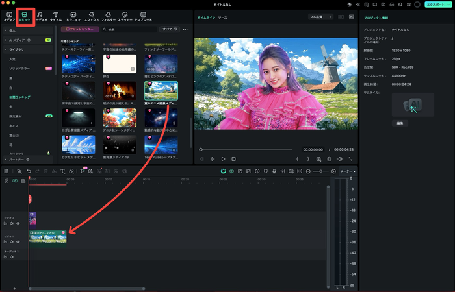This screenshot has height=292, width=455.
Task: Click the fullscreen preview icon
Action: click(351, 158)
